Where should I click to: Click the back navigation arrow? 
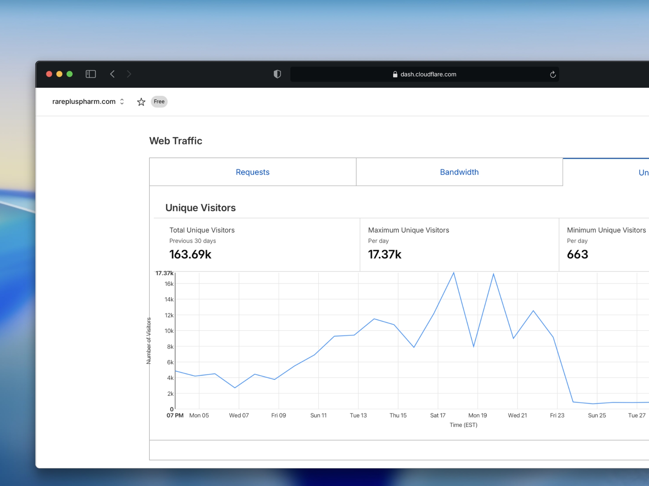click(113, 74)
